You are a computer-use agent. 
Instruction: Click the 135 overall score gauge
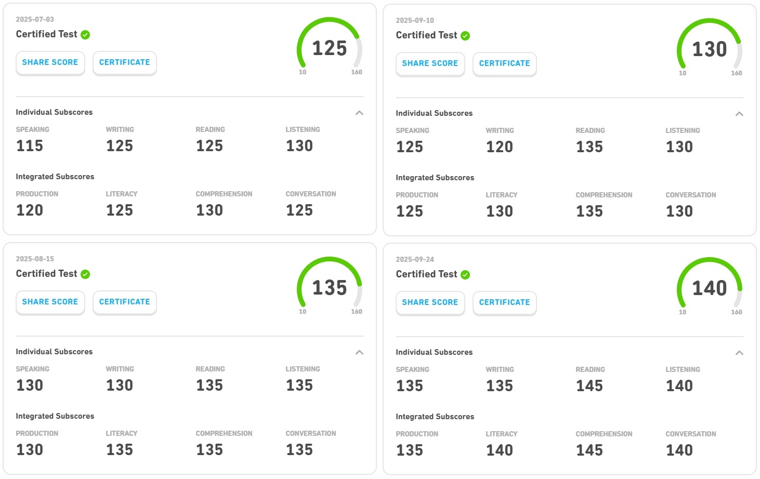(x=330, y=287)
